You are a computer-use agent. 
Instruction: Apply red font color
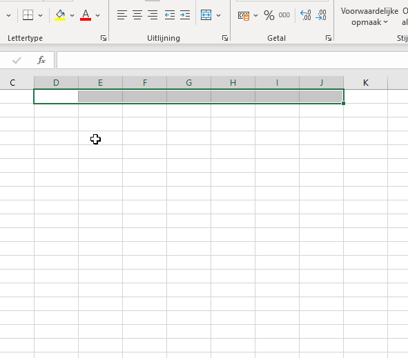[x=86, y=15]
